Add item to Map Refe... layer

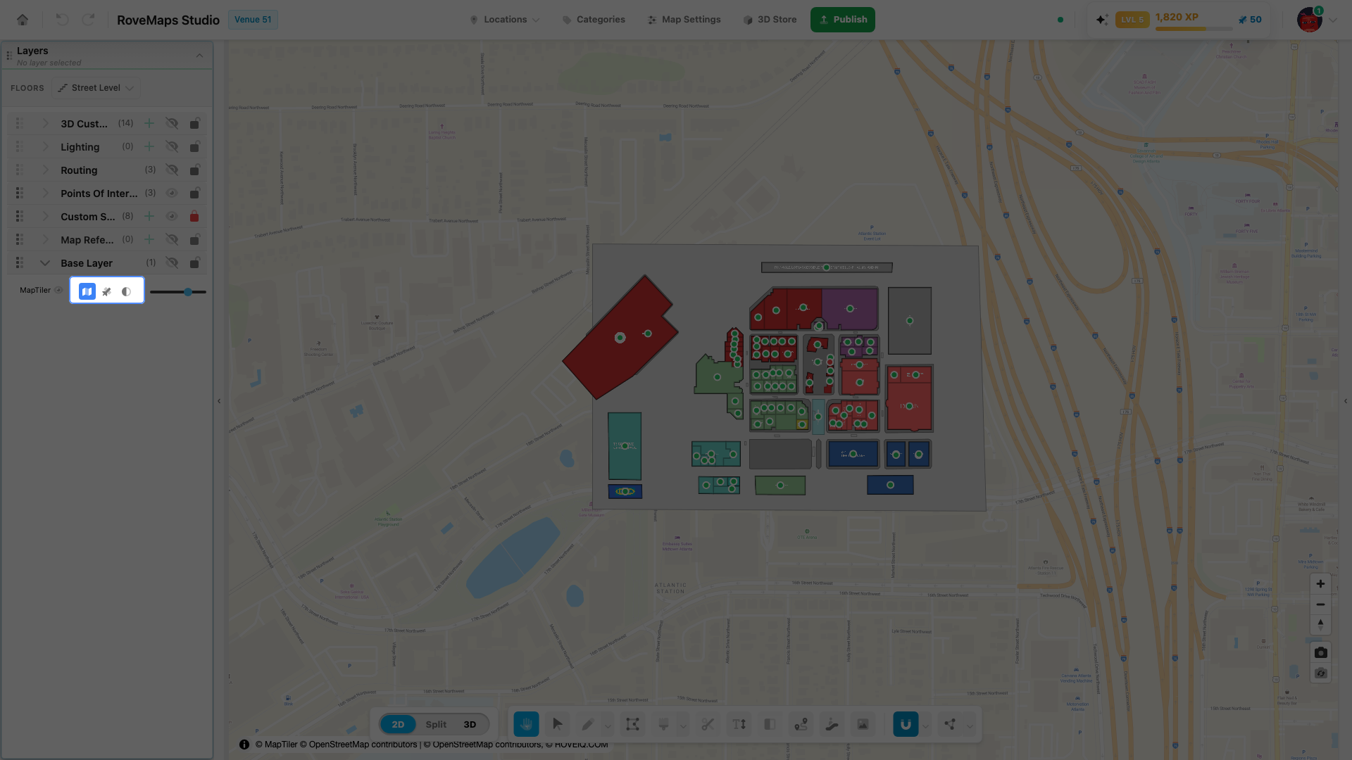pyautogui.click(x=149, y=240)
